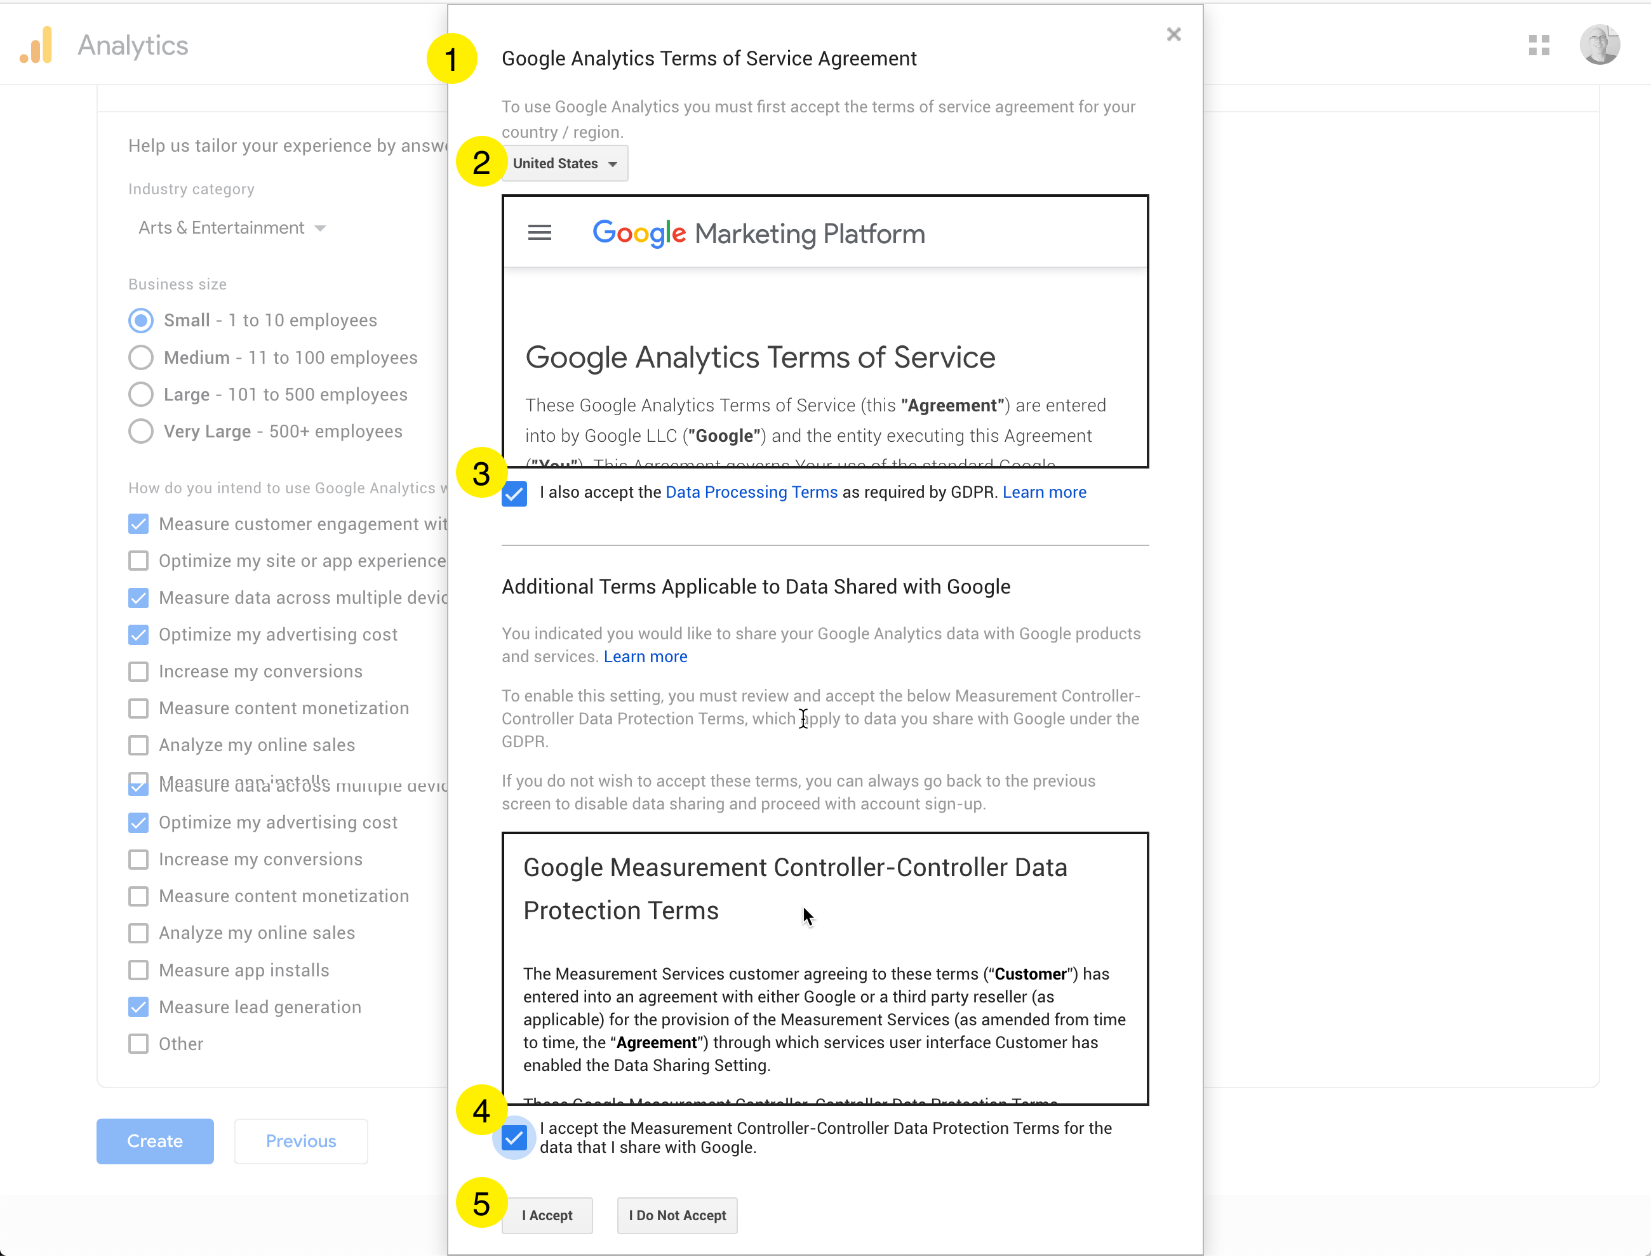
Task: Click 'Google Analytics Terms of Service' heading in frame
Action: pos(760,357)
